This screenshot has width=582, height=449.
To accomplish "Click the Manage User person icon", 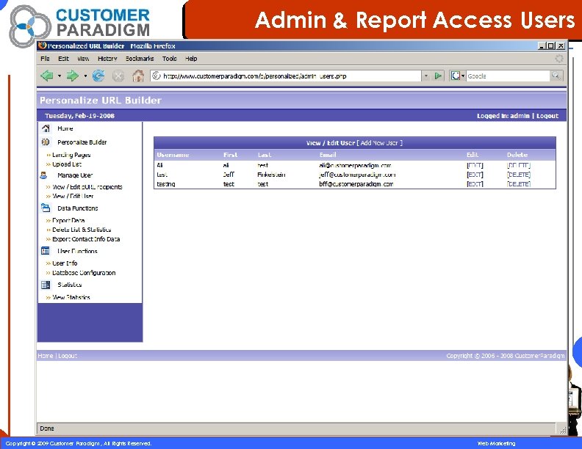I will tap(44, 175).
